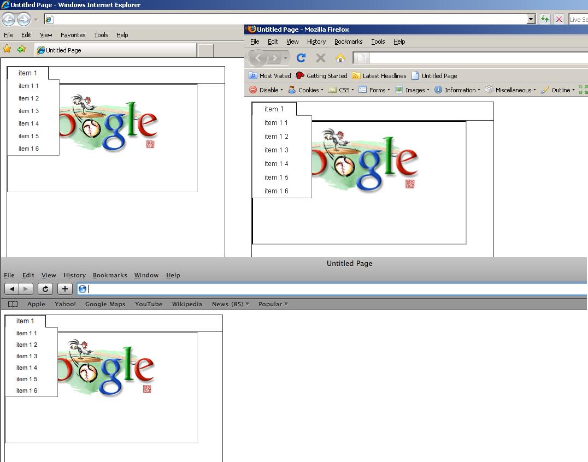Click Firefox Forward arrow button
The width and height of the screenshot is (588, 462).
(x=275, y=58)
